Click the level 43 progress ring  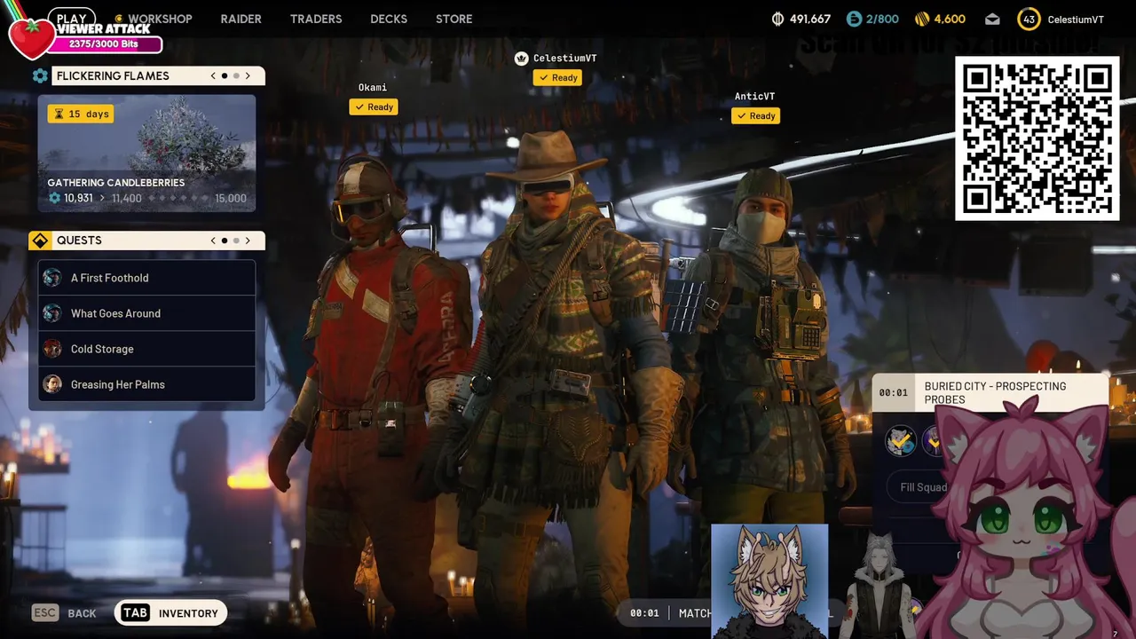(1029, 19)
